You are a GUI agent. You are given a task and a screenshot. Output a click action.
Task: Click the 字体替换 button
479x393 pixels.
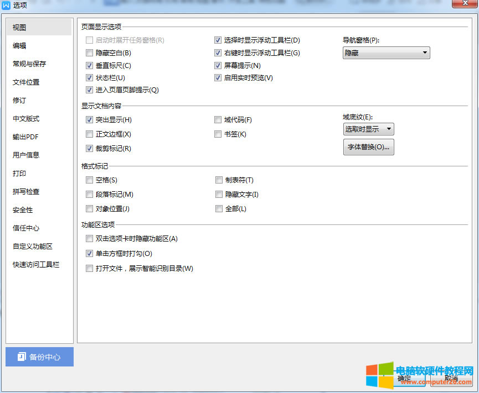point(368,147)
